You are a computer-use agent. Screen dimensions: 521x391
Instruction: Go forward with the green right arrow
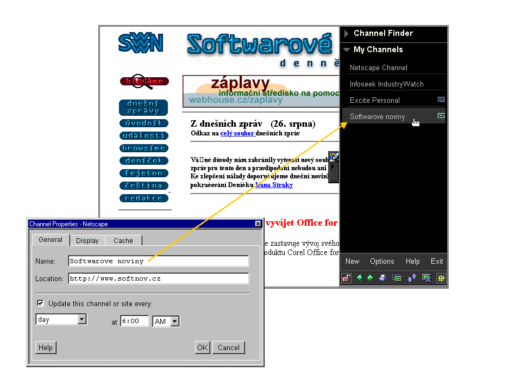pos(370,278)
